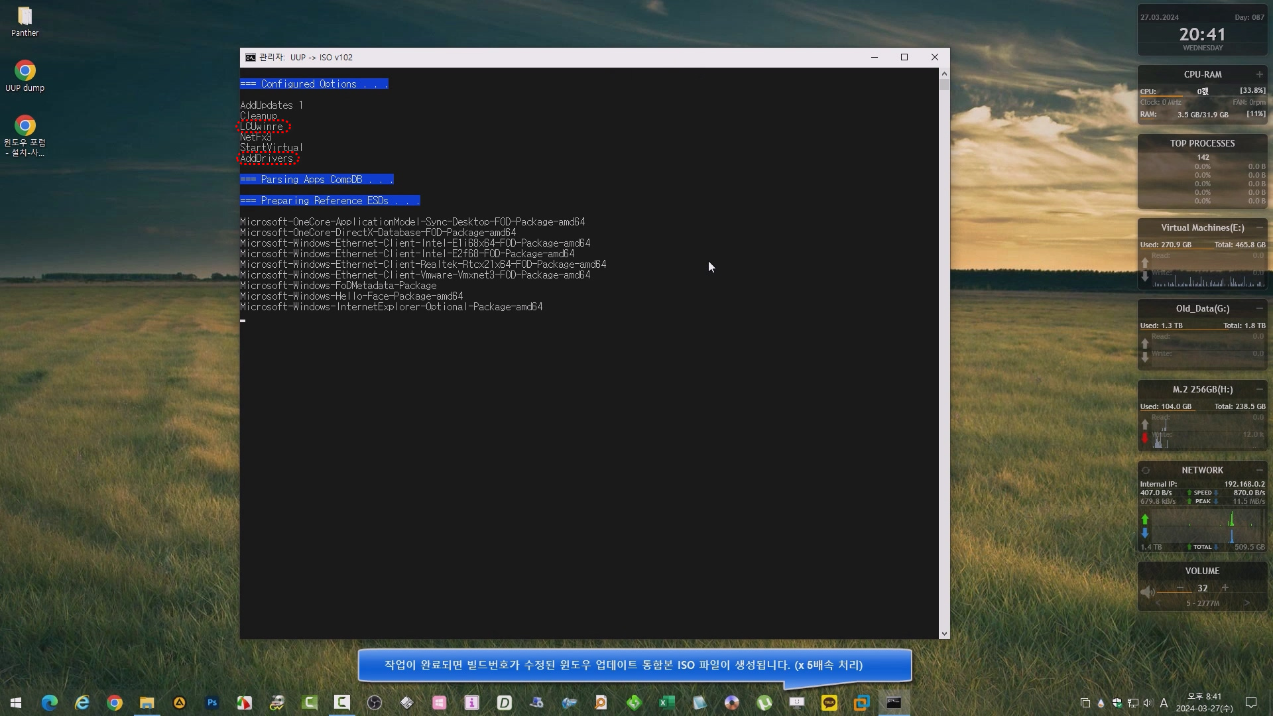Open File Explorer from the taskbar
Image resolution: width=1273 pixels, height=716 pixels.
tap(147, 703)
